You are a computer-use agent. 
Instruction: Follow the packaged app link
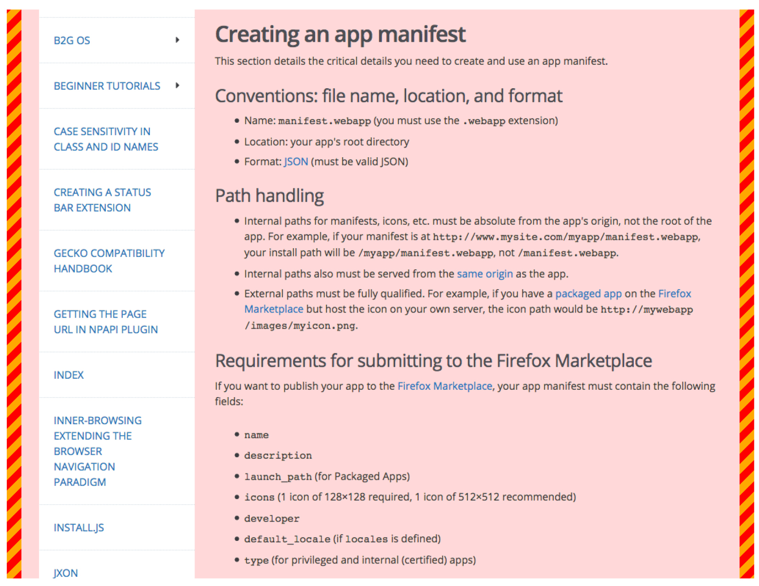588,293
